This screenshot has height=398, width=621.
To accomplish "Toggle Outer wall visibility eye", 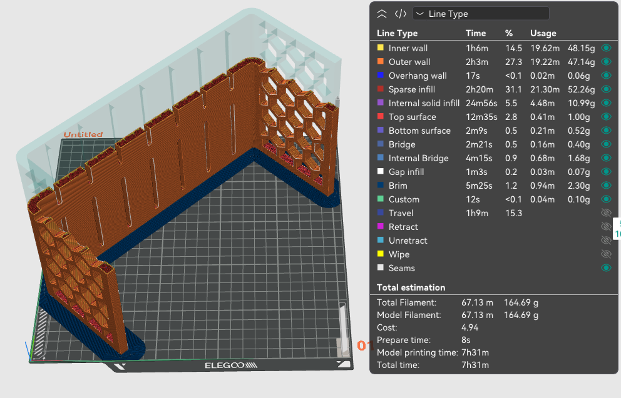I will coord(606,62).
